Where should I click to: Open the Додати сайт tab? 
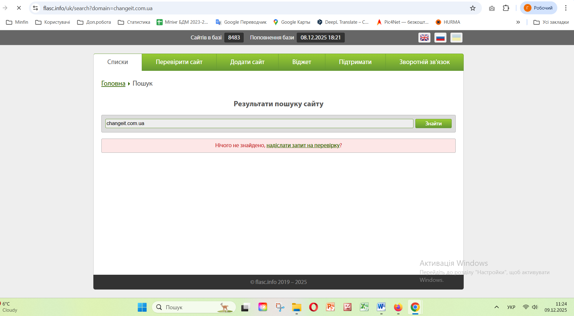[247, 62]
